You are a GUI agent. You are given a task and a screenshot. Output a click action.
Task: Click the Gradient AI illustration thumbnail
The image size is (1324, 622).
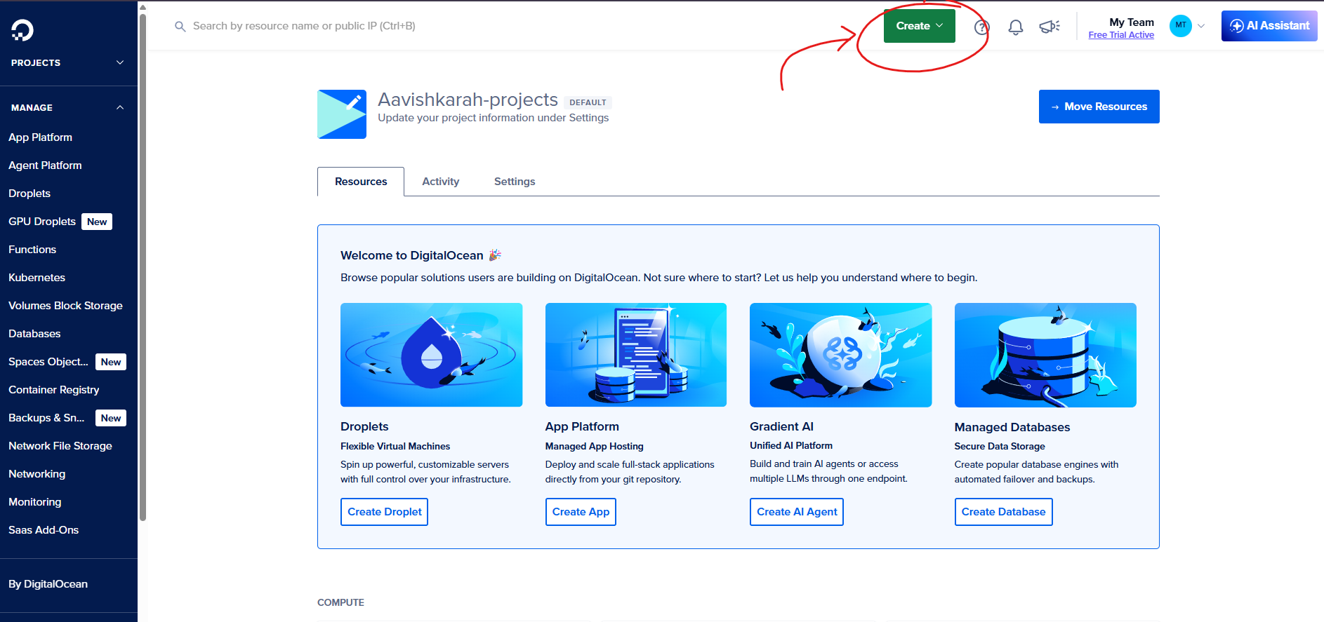coord(840,355)
